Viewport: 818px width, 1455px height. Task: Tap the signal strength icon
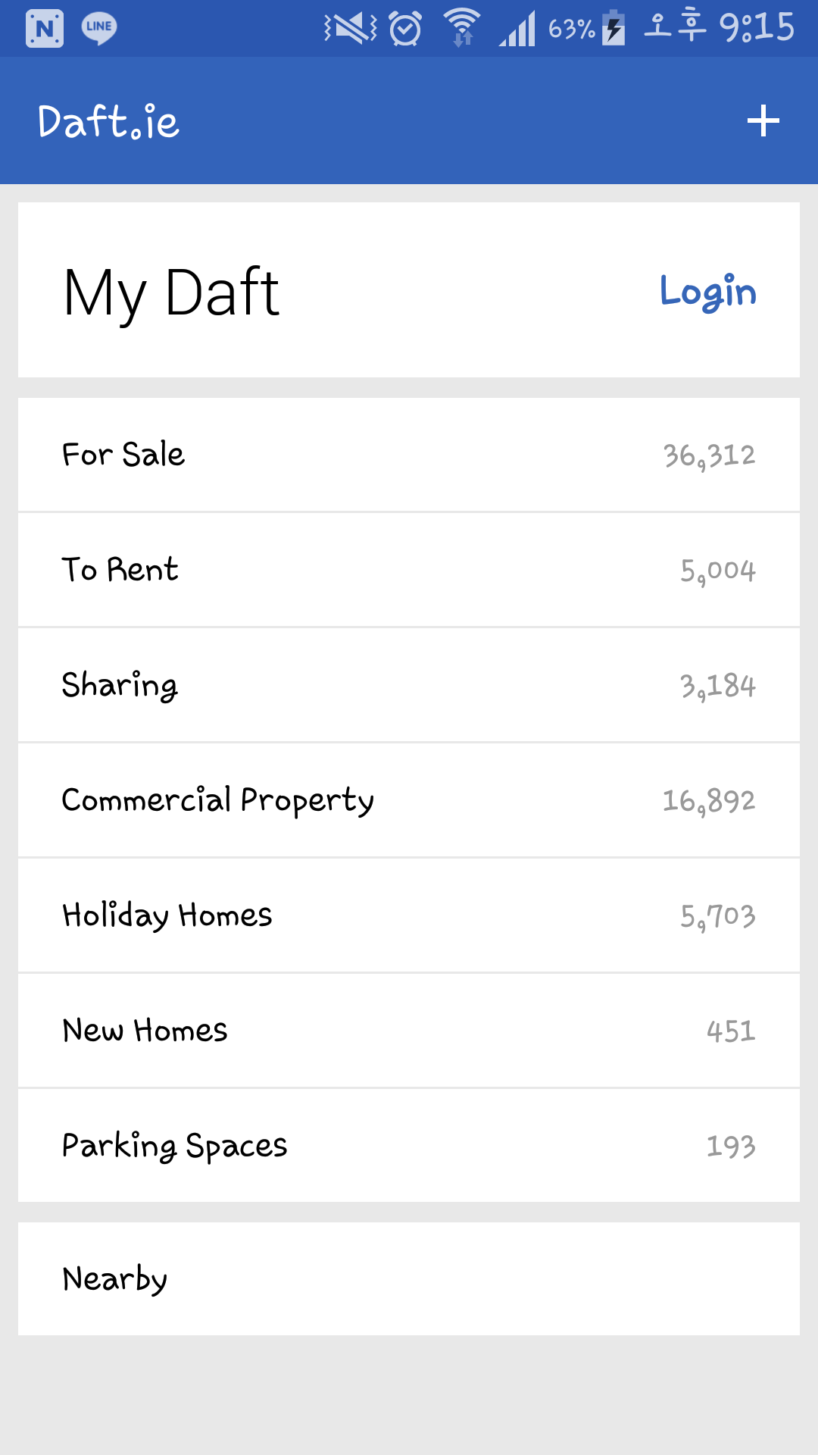[x=517, y=29]
